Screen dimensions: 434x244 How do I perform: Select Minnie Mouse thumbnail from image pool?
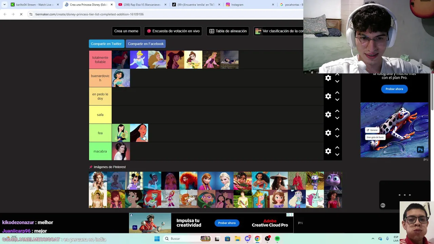coord(134,181)
